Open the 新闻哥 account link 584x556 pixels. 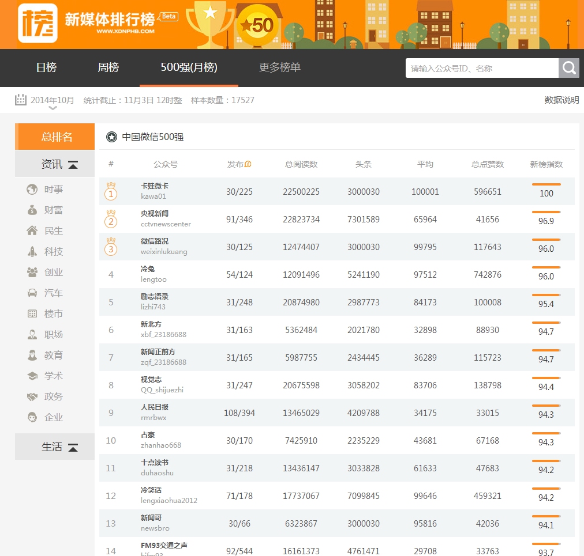tap(151, 518)
